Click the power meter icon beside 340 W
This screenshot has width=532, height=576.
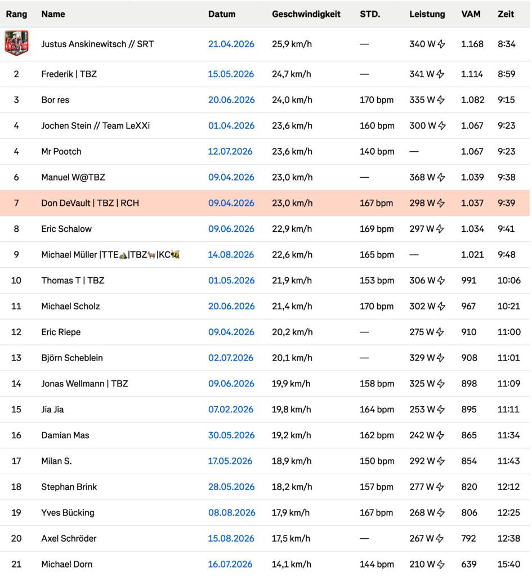click(441, 44)
